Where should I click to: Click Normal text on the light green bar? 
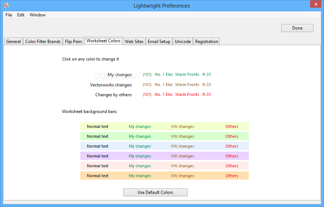tap(97, 136)
